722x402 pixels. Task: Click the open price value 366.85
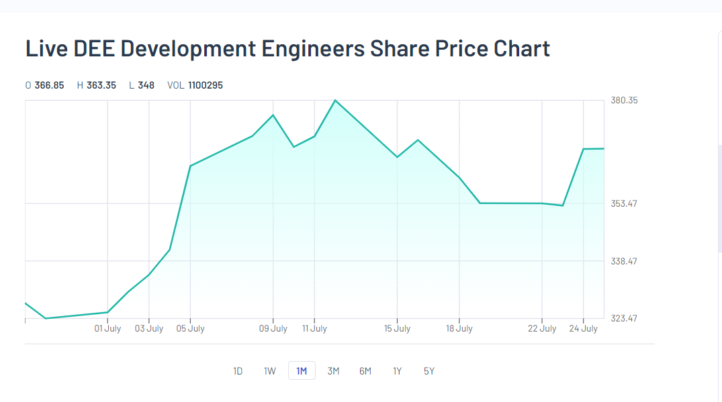49,85
